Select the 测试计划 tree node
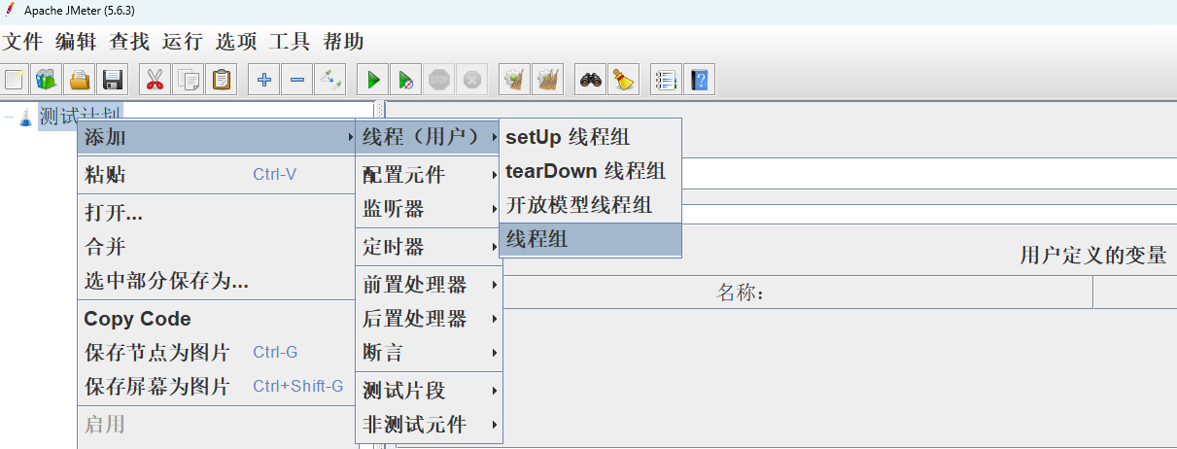 click(x=80, y=117)
